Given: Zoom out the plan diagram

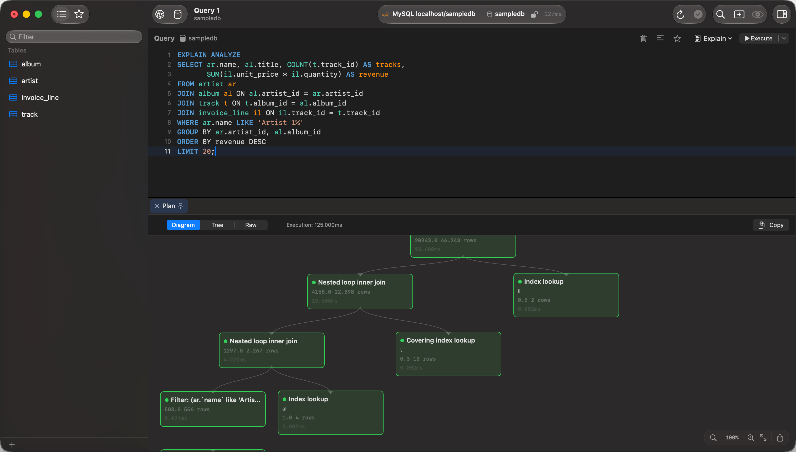Looking at the screenshot, I should [x=713, y=438].
